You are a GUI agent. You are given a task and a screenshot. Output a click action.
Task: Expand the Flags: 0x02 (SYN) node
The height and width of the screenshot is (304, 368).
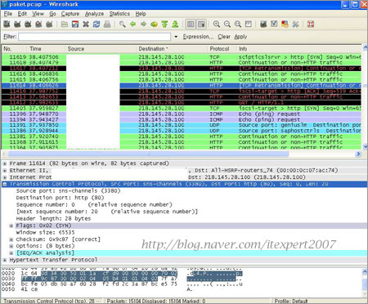[x=11, y=226]
